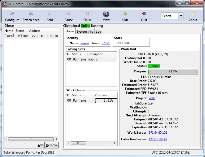Expand the Expert mode dropdown arrow
This screenshot has width=205, height=157.
[181, 16]
